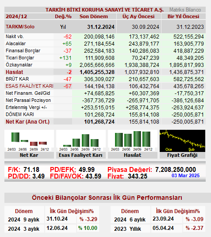Click the BRÜT KAR change -47
This screenshot has width=211, height=237.
68,79
